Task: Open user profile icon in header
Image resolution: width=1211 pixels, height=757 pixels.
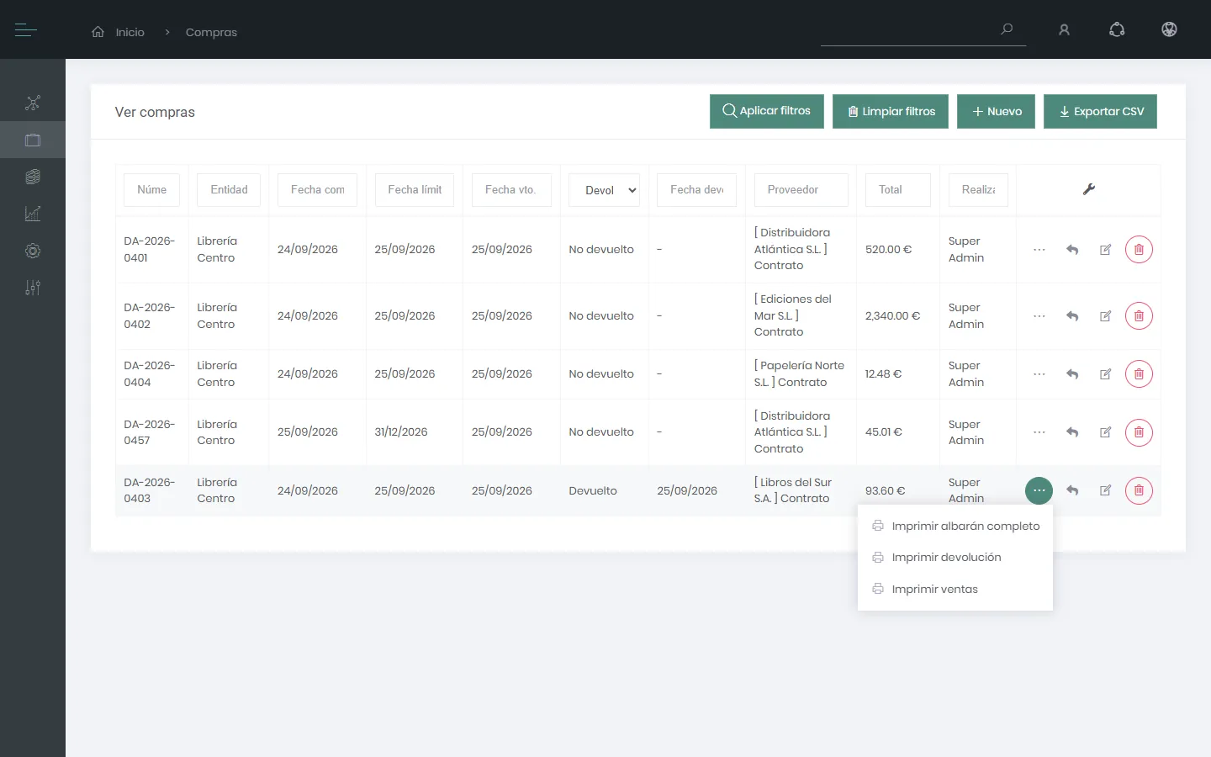Action: [x=1064, y=30]
